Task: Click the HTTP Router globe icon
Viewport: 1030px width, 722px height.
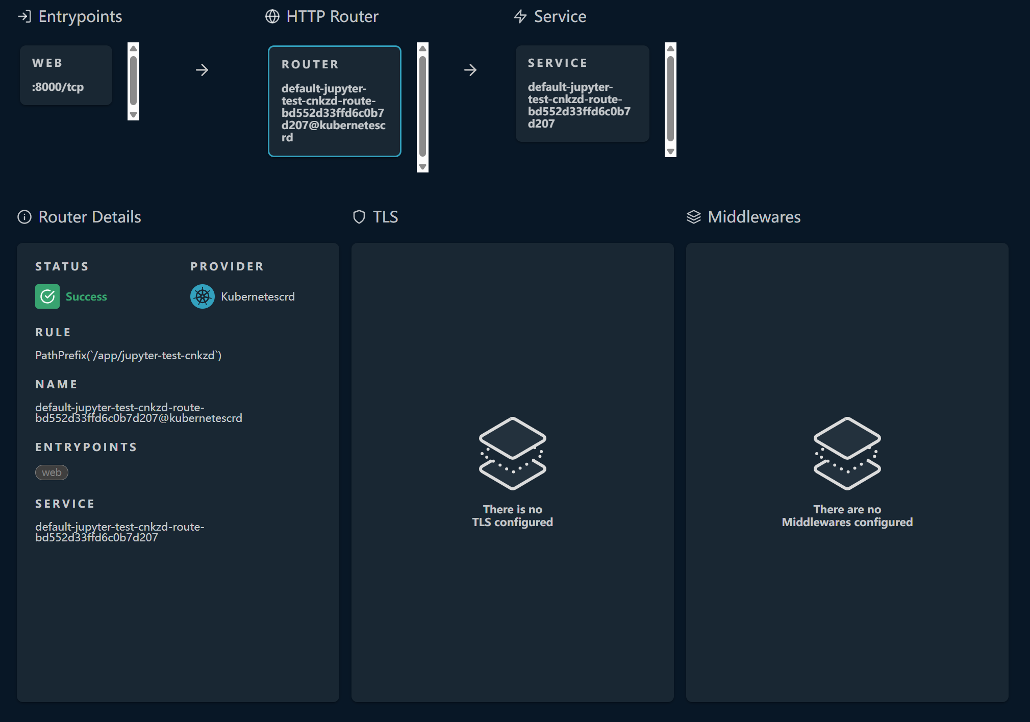Action: pos(272,17)
